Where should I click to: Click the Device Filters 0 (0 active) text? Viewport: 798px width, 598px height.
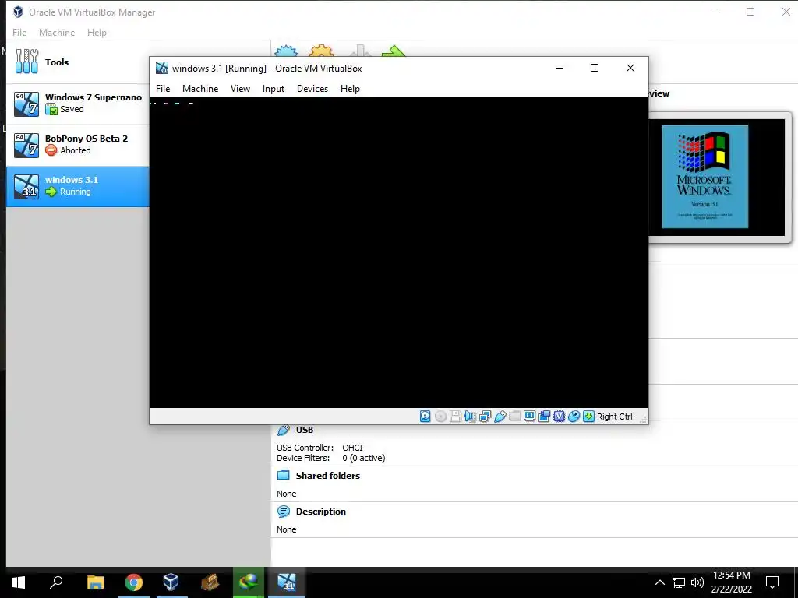[x=363, y=458]
